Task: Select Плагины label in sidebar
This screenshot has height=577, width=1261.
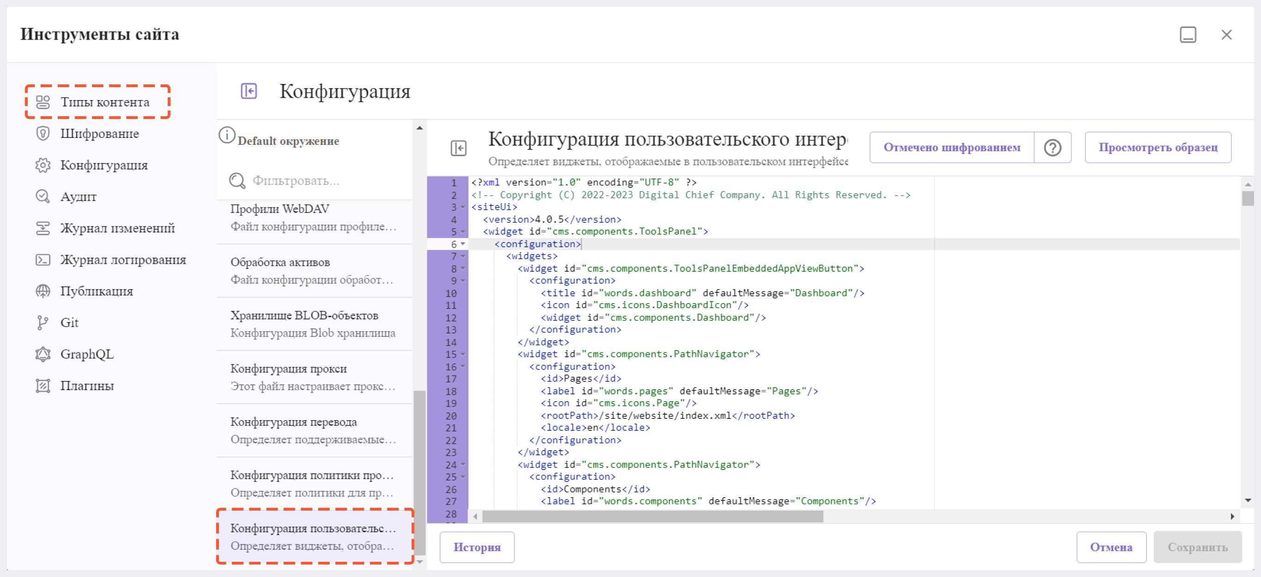Action: (x=87, y=386)
